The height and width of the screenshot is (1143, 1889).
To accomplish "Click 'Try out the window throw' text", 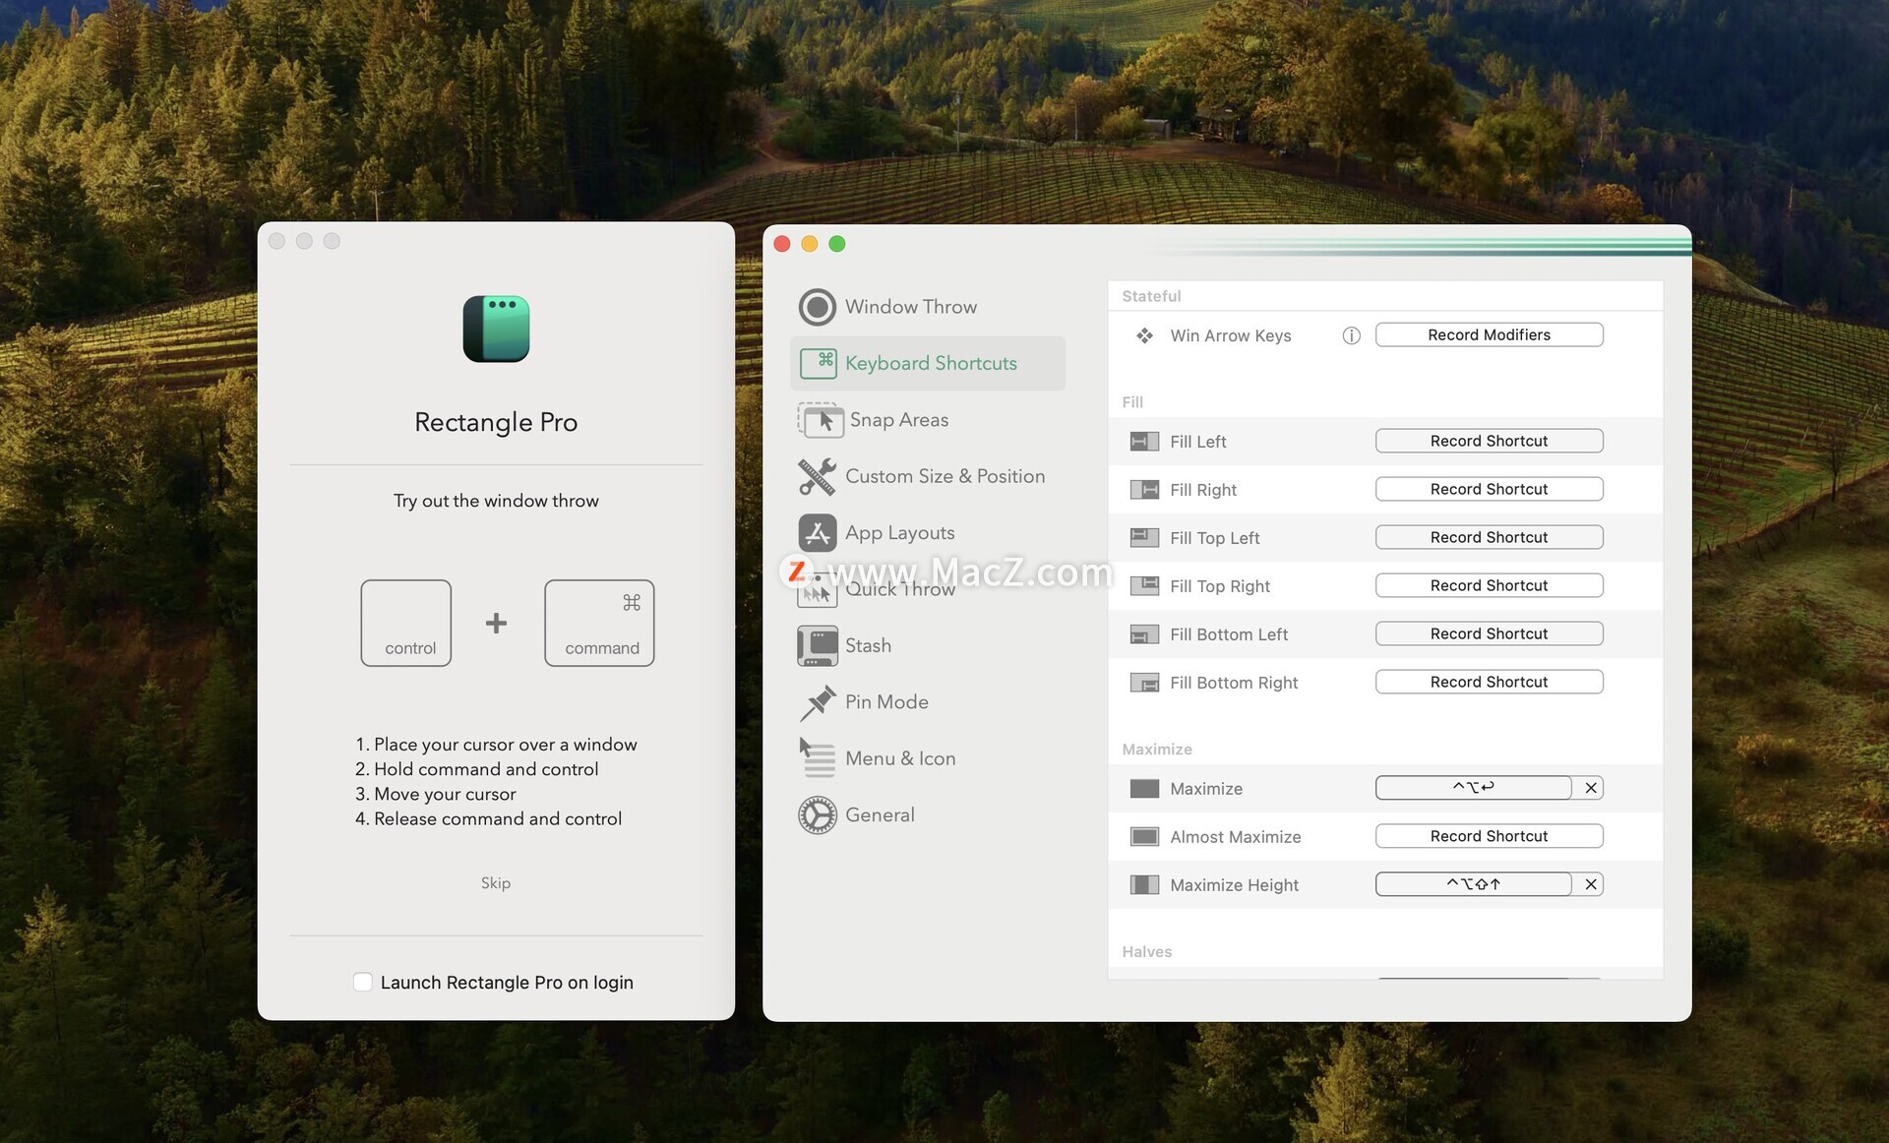I will click(496, 501).
